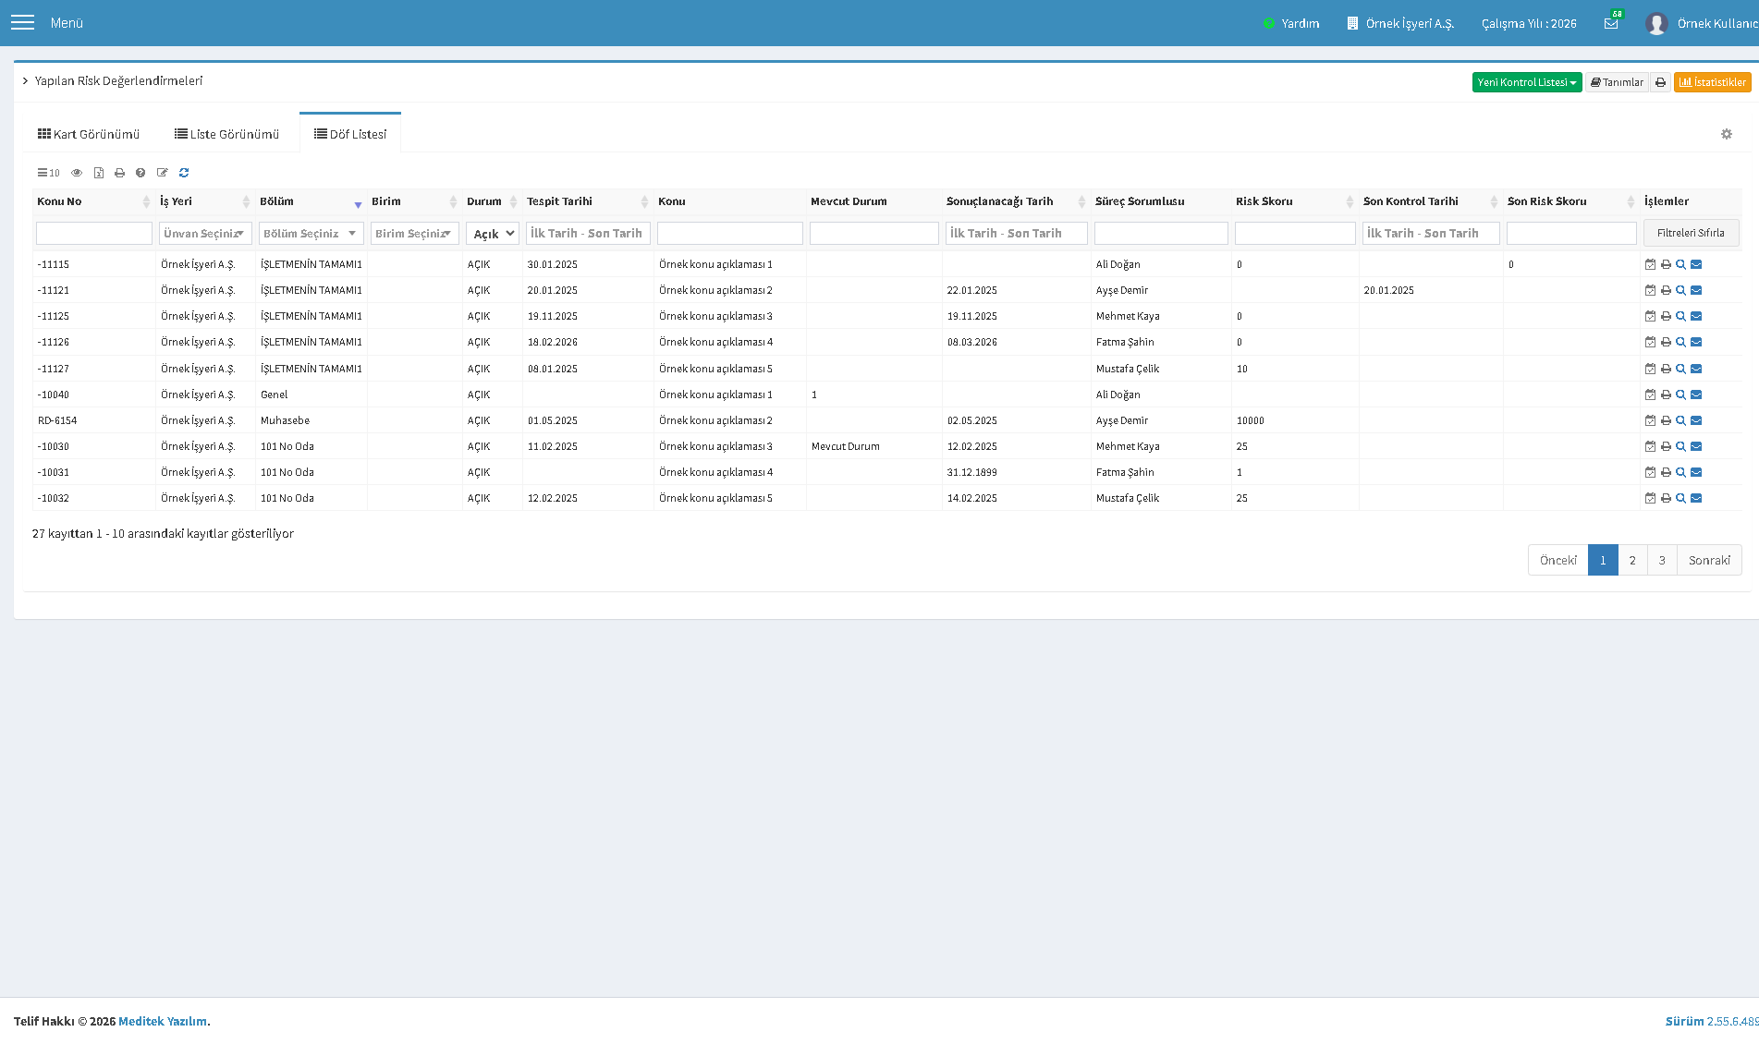
Task: Open the question mark help icon in toolbar
Action: (x=140, y=173)
